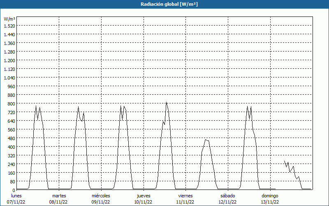Click the highest radiation peak on jueves
Image resolution: width=329 pixels, height=206 pixels.
click(167, 102)
